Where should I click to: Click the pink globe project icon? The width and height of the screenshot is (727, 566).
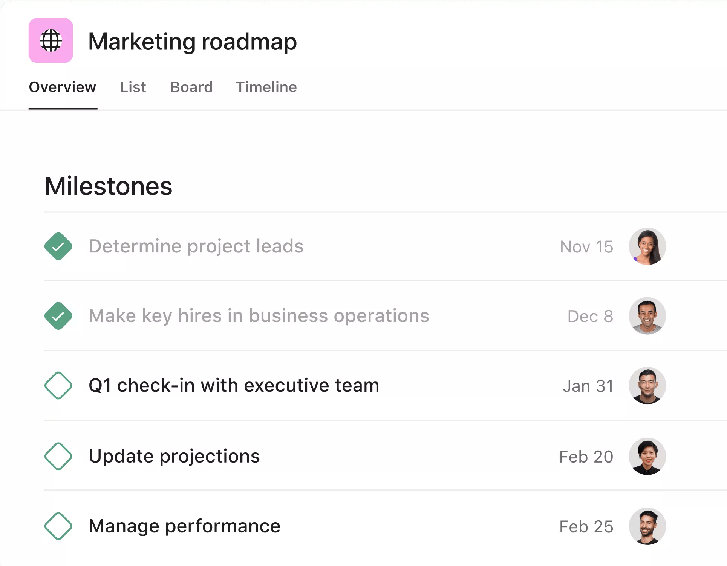click(x=51, y=40)
